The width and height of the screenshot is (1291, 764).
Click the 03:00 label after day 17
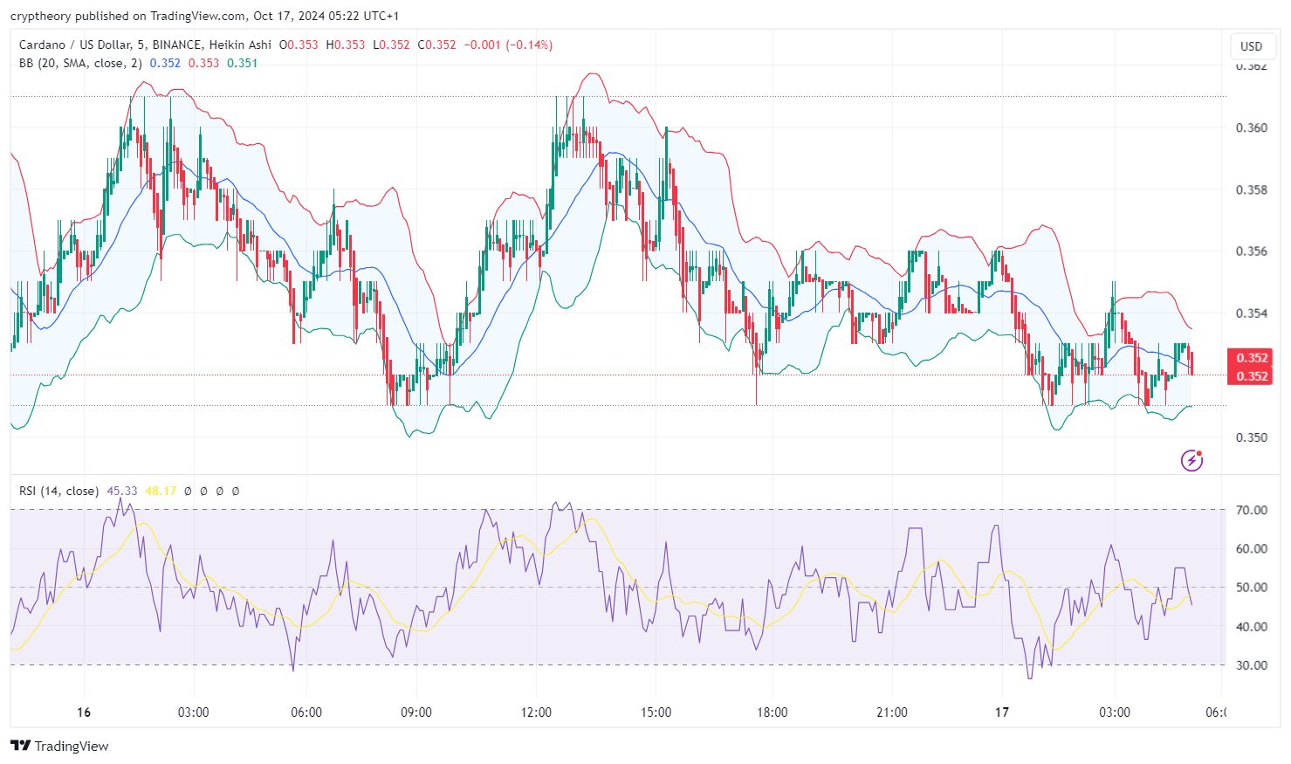(1115, 712)
